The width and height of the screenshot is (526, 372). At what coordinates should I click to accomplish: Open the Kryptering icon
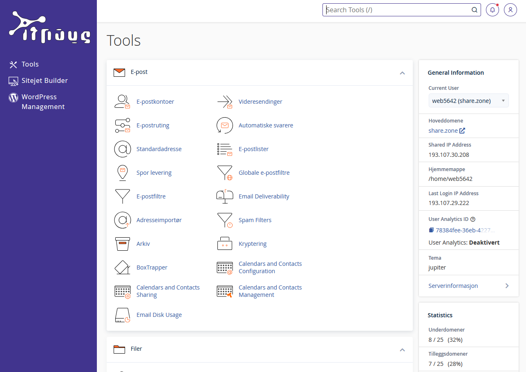224,244
